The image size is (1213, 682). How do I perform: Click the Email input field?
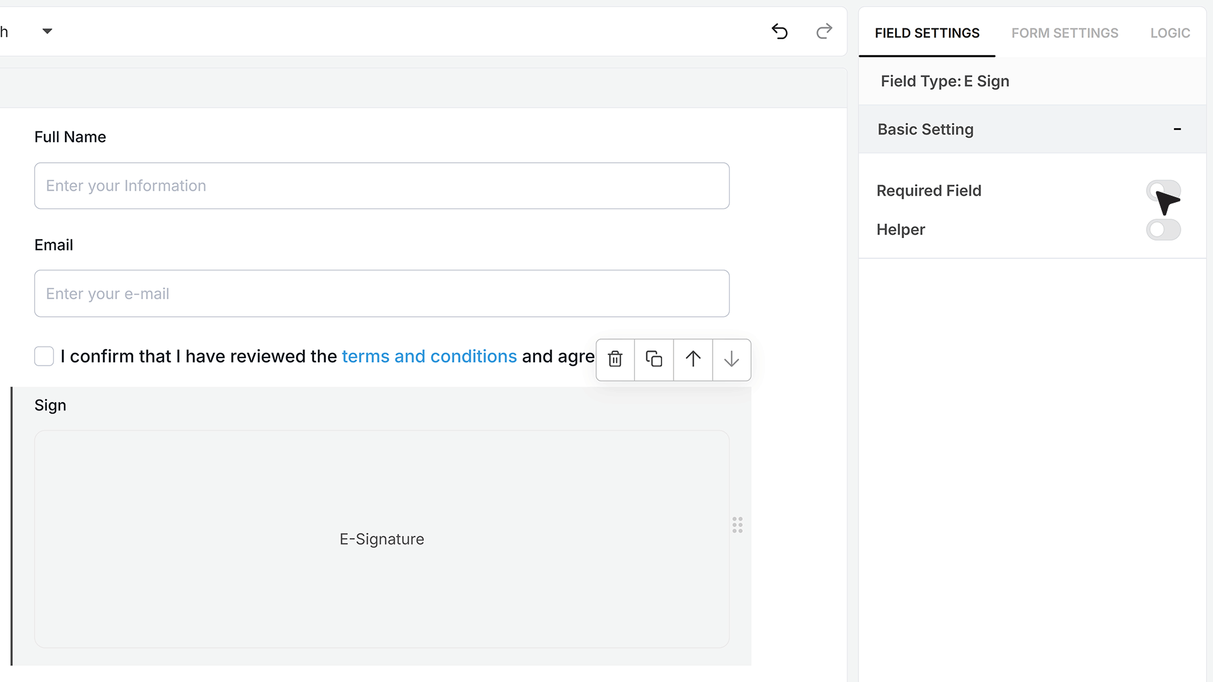[x=382, y=294]
